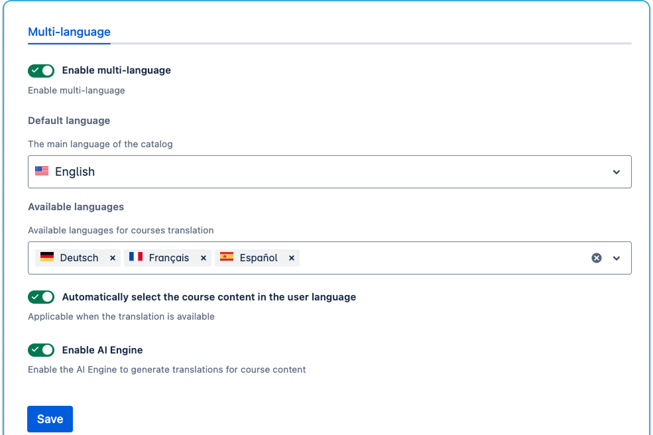653x435 pixels.
Task: Clear all available languages
Action: tap(597, 258)
